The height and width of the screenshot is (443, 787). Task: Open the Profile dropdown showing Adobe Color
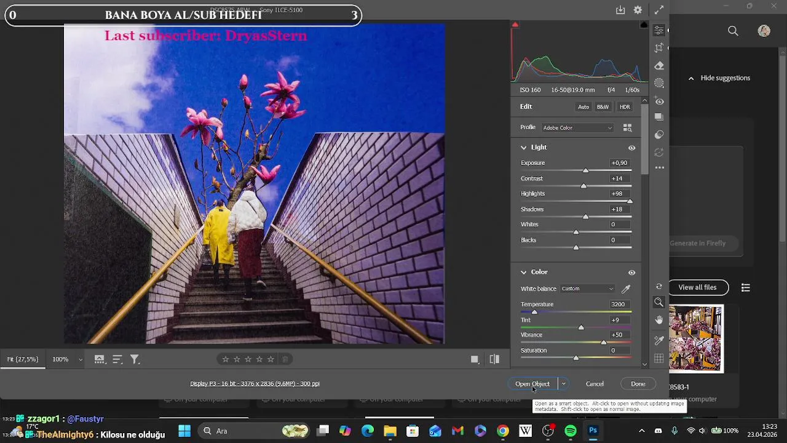tap(577, 128)
